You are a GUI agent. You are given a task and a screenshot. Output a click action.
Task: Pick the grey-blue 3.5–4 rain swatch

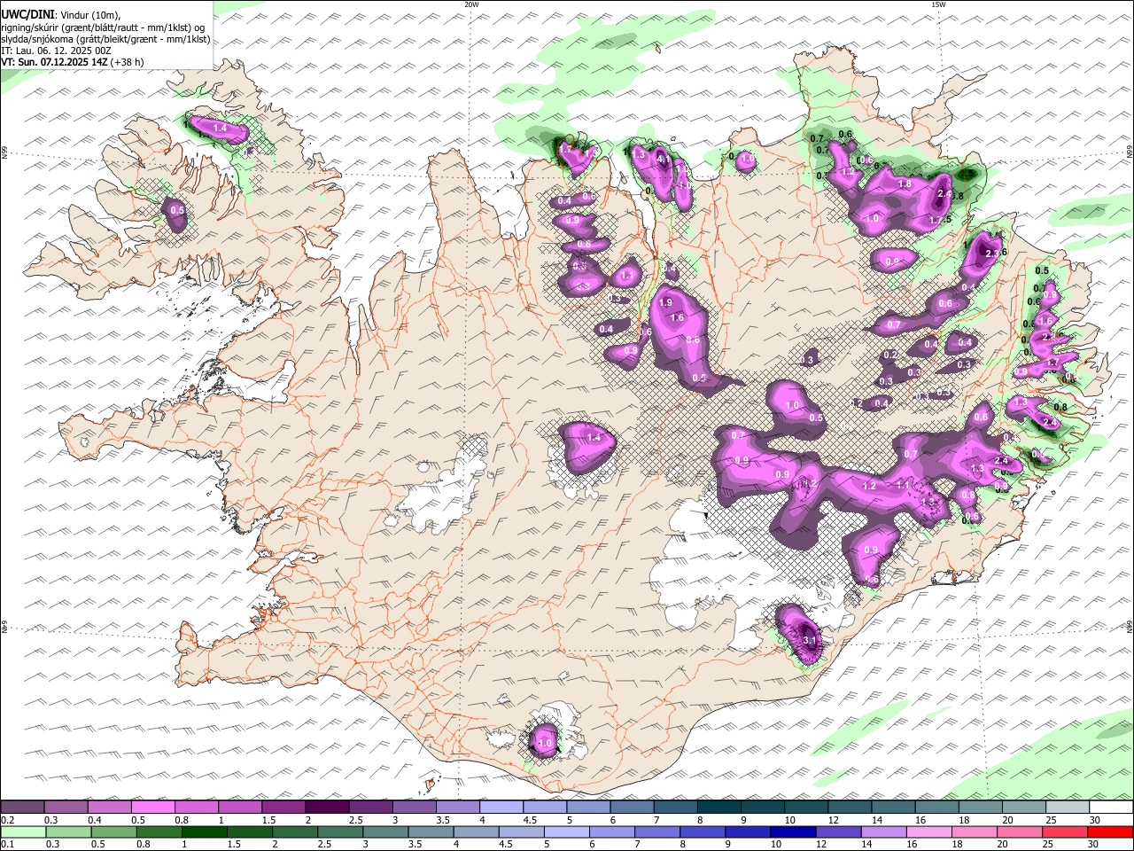(431, 831)
